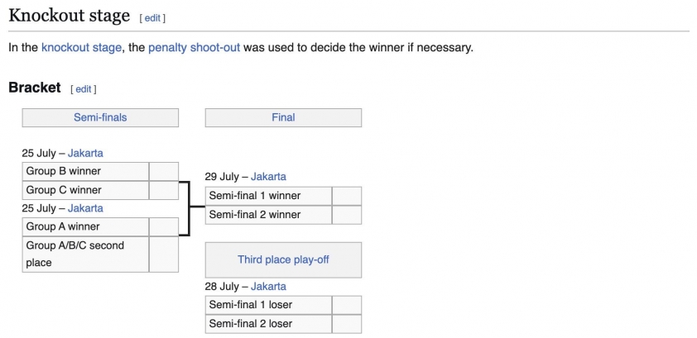Open the knockout stage link
This screenshot has width=697, height=338.
[x=81, y=47]
